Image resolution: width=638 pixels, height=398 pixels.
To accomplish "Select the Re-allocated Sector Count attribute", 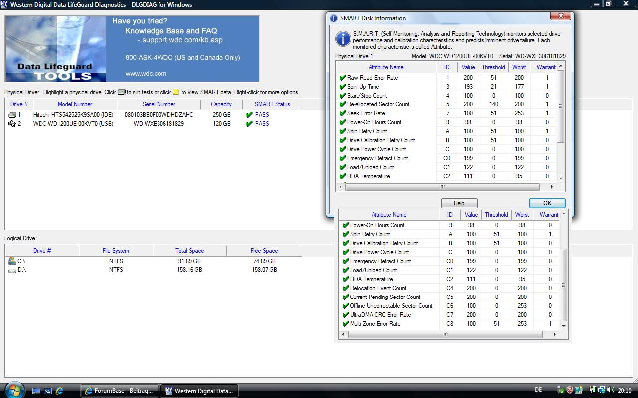I will point(447,104).
